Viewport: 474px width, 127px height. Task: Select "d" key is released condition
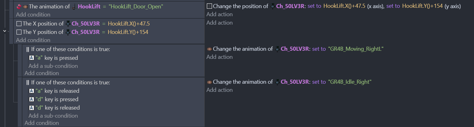pyautogui.click(x=62, y=108)
